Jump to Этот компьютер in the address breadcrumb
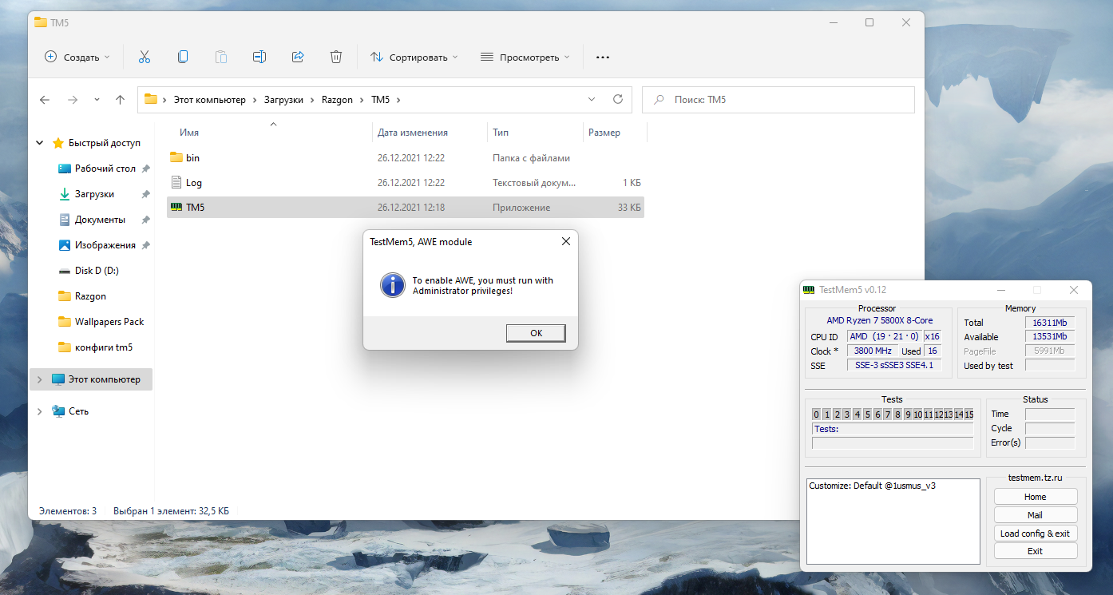The image size is (1113, 595). tap(210, 100)
